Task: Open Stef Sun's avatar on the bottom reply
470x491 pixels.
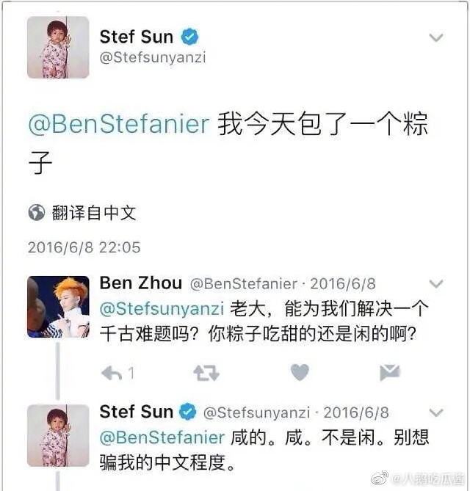Action: (x=58, y=434)
